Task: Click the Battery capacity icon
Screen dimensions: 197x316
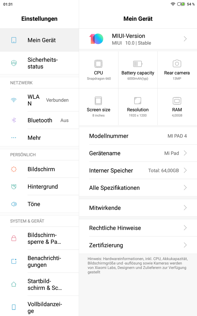Action: pyautogui.click(x=138, y=64)
